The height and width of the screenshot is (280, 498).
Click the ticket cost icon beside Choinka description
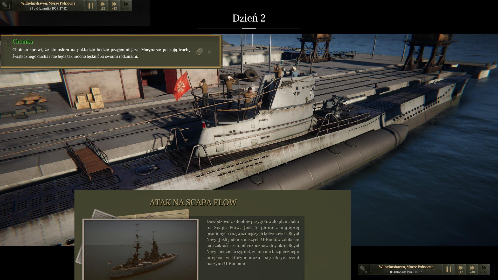point(199,52)
